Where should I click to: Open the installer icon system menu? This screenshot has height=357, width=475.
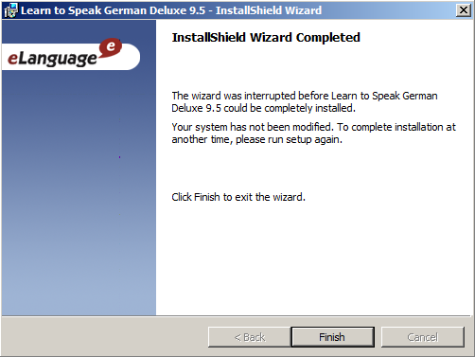(10, 10)
